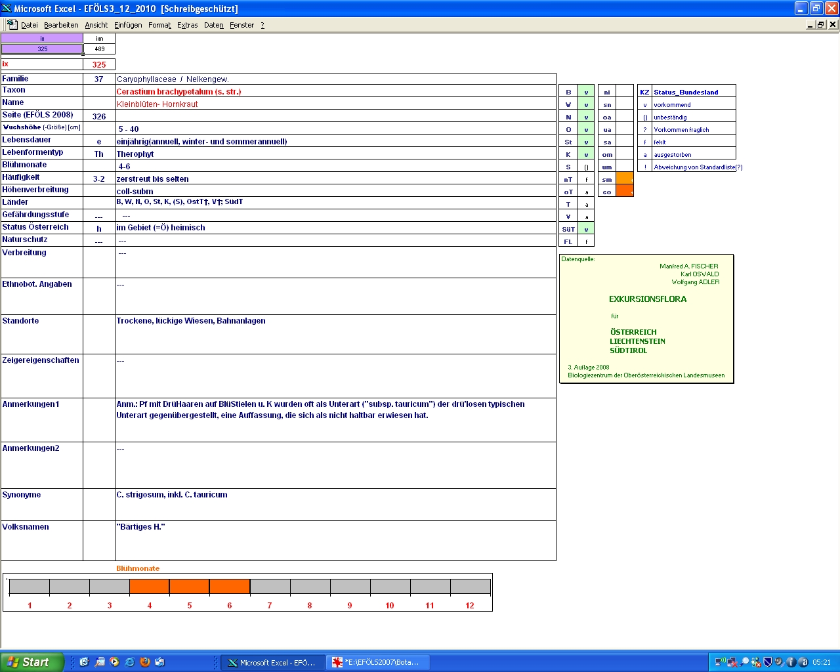
Task: Open the Fenster menu
Action: pyautogui.click(x=241, y=25)
